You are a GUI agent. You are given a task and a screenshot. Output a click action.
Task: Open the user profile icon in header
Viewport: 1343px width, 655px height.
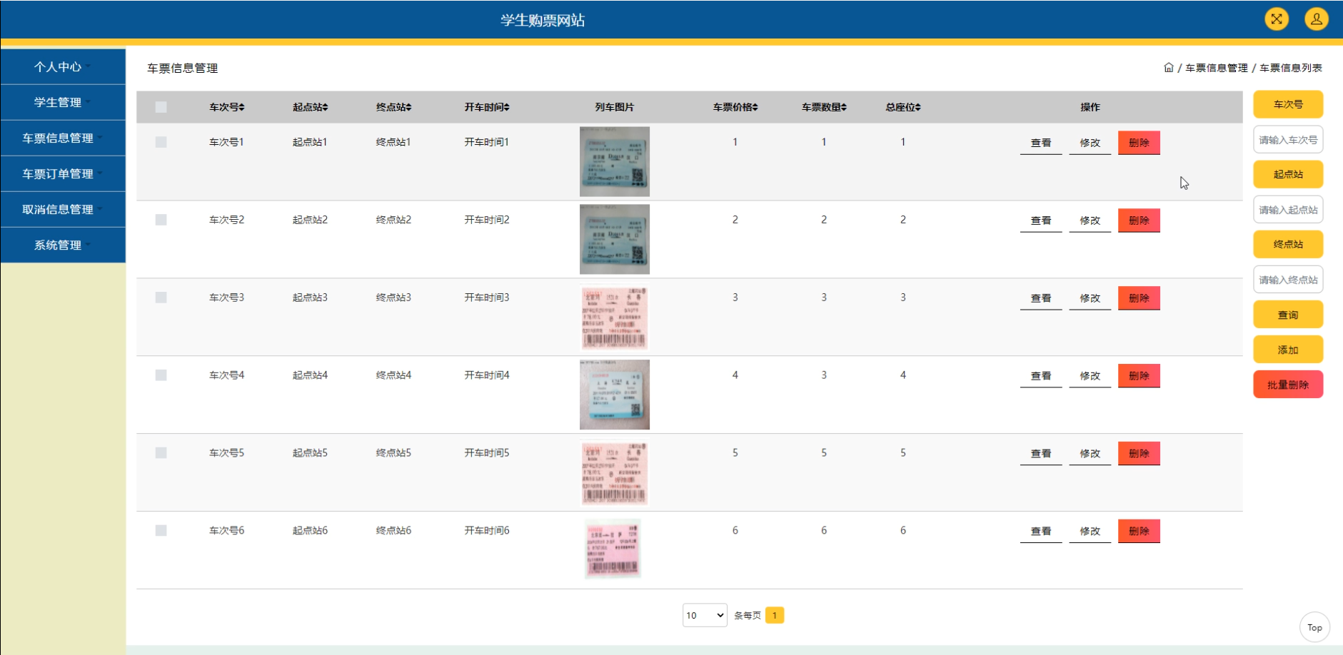(1317, 19)
